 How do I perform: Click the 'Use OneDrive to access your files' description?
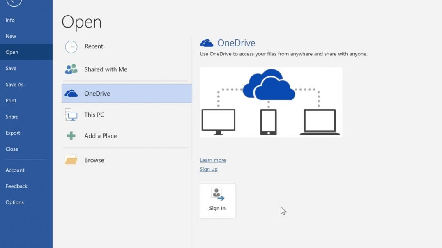pos(283,54)
